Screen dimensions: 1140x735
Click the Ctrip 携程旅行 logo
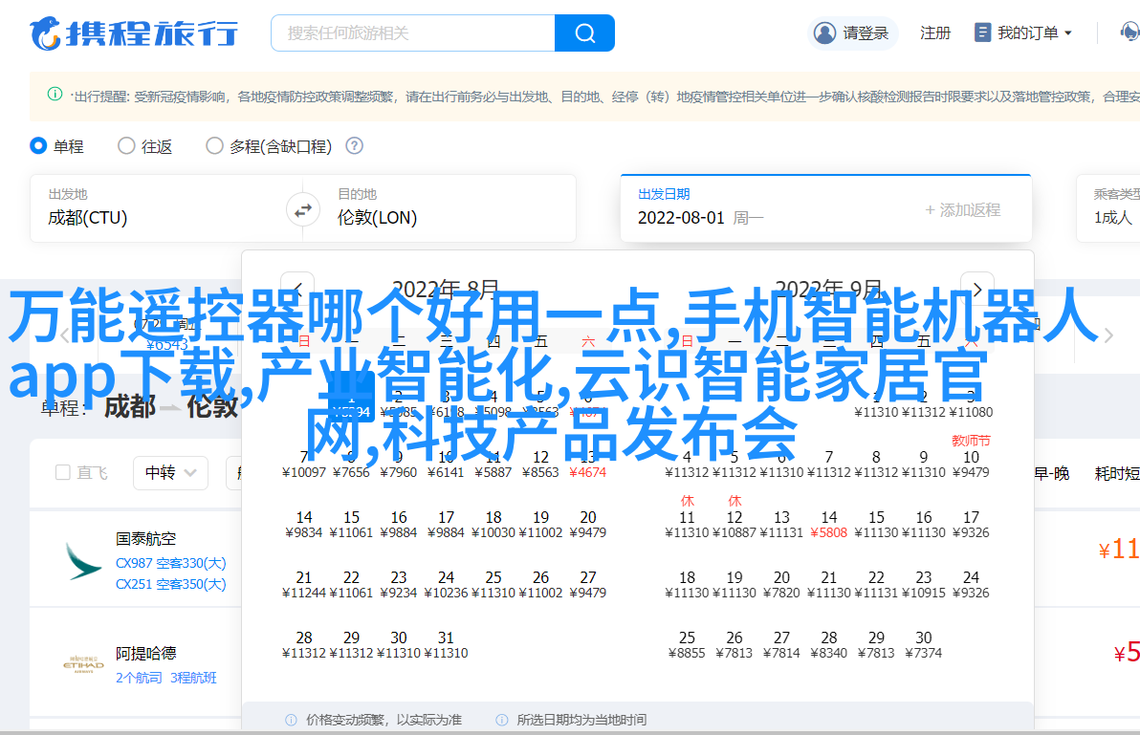pos(134,33)
